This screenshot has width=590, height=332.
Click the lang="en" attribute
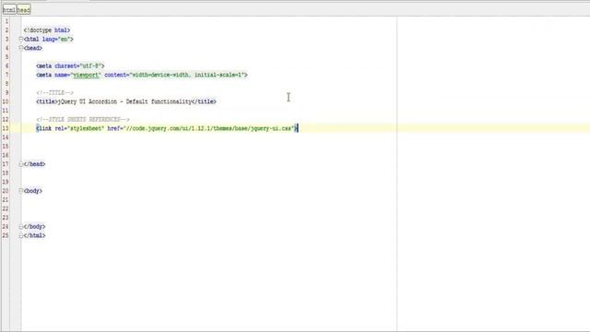pyautogui.click(x=56, y=39)
